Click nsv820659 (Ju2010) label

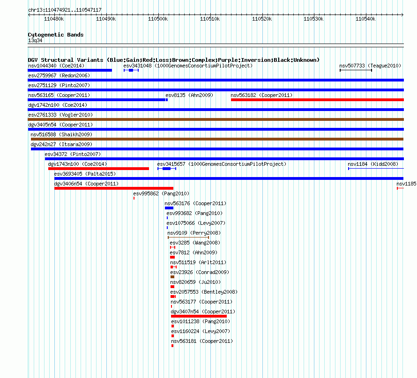[x=195, y=282]
